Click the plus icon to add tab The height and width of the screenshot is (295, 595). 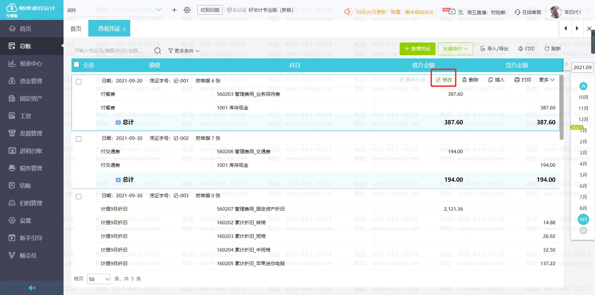174,10
